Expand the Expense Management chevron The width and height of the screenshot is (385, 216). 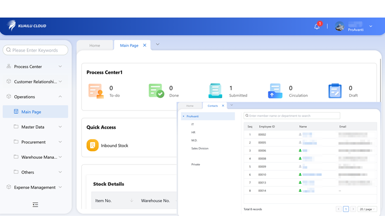60,187
